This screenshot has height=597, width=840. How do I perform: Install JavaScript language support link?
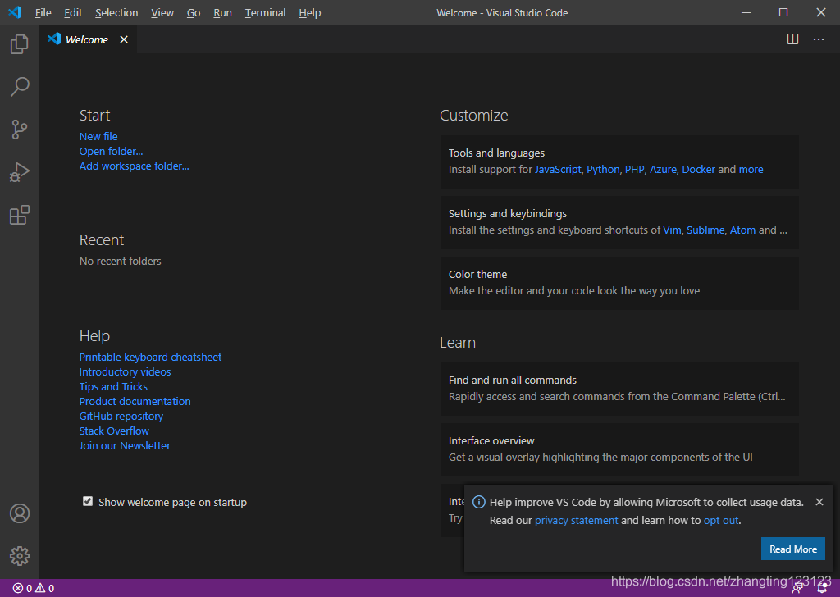[558, 169]
